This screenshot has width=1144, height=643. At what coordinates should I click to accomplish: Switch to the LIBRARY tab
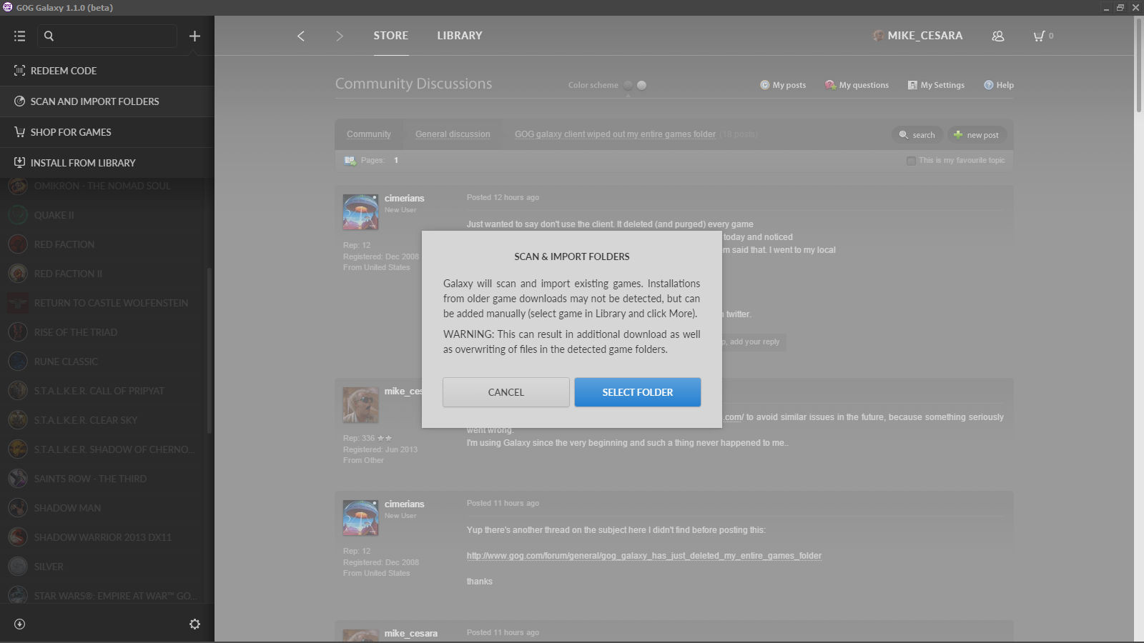tap(460, 36)
